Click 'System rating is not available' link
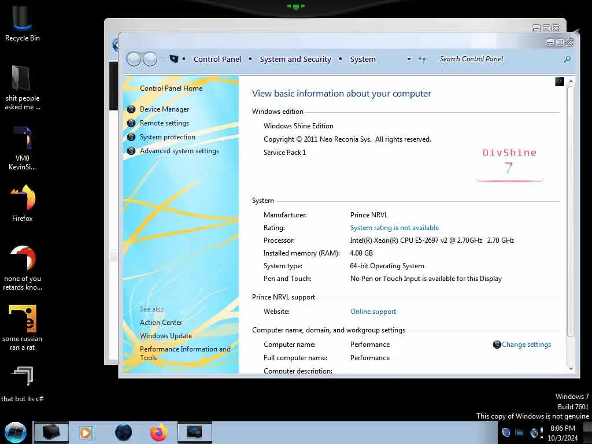 coord(394,228)
